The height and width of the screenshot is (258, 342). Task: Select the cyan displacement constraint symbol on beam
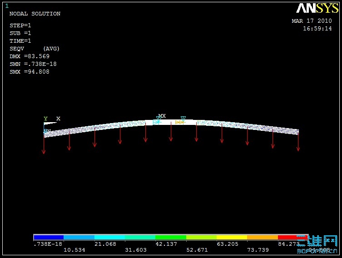(157, 121)
